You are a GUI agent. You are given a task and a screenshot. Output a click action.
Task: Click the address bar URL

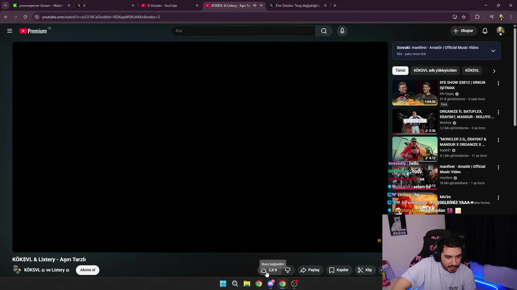[101, 17]
